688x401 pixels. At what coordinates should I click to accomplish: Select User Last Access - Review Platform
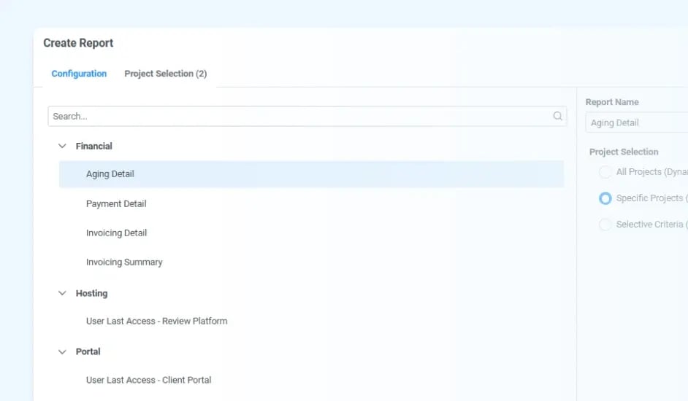tap(156, 321)
